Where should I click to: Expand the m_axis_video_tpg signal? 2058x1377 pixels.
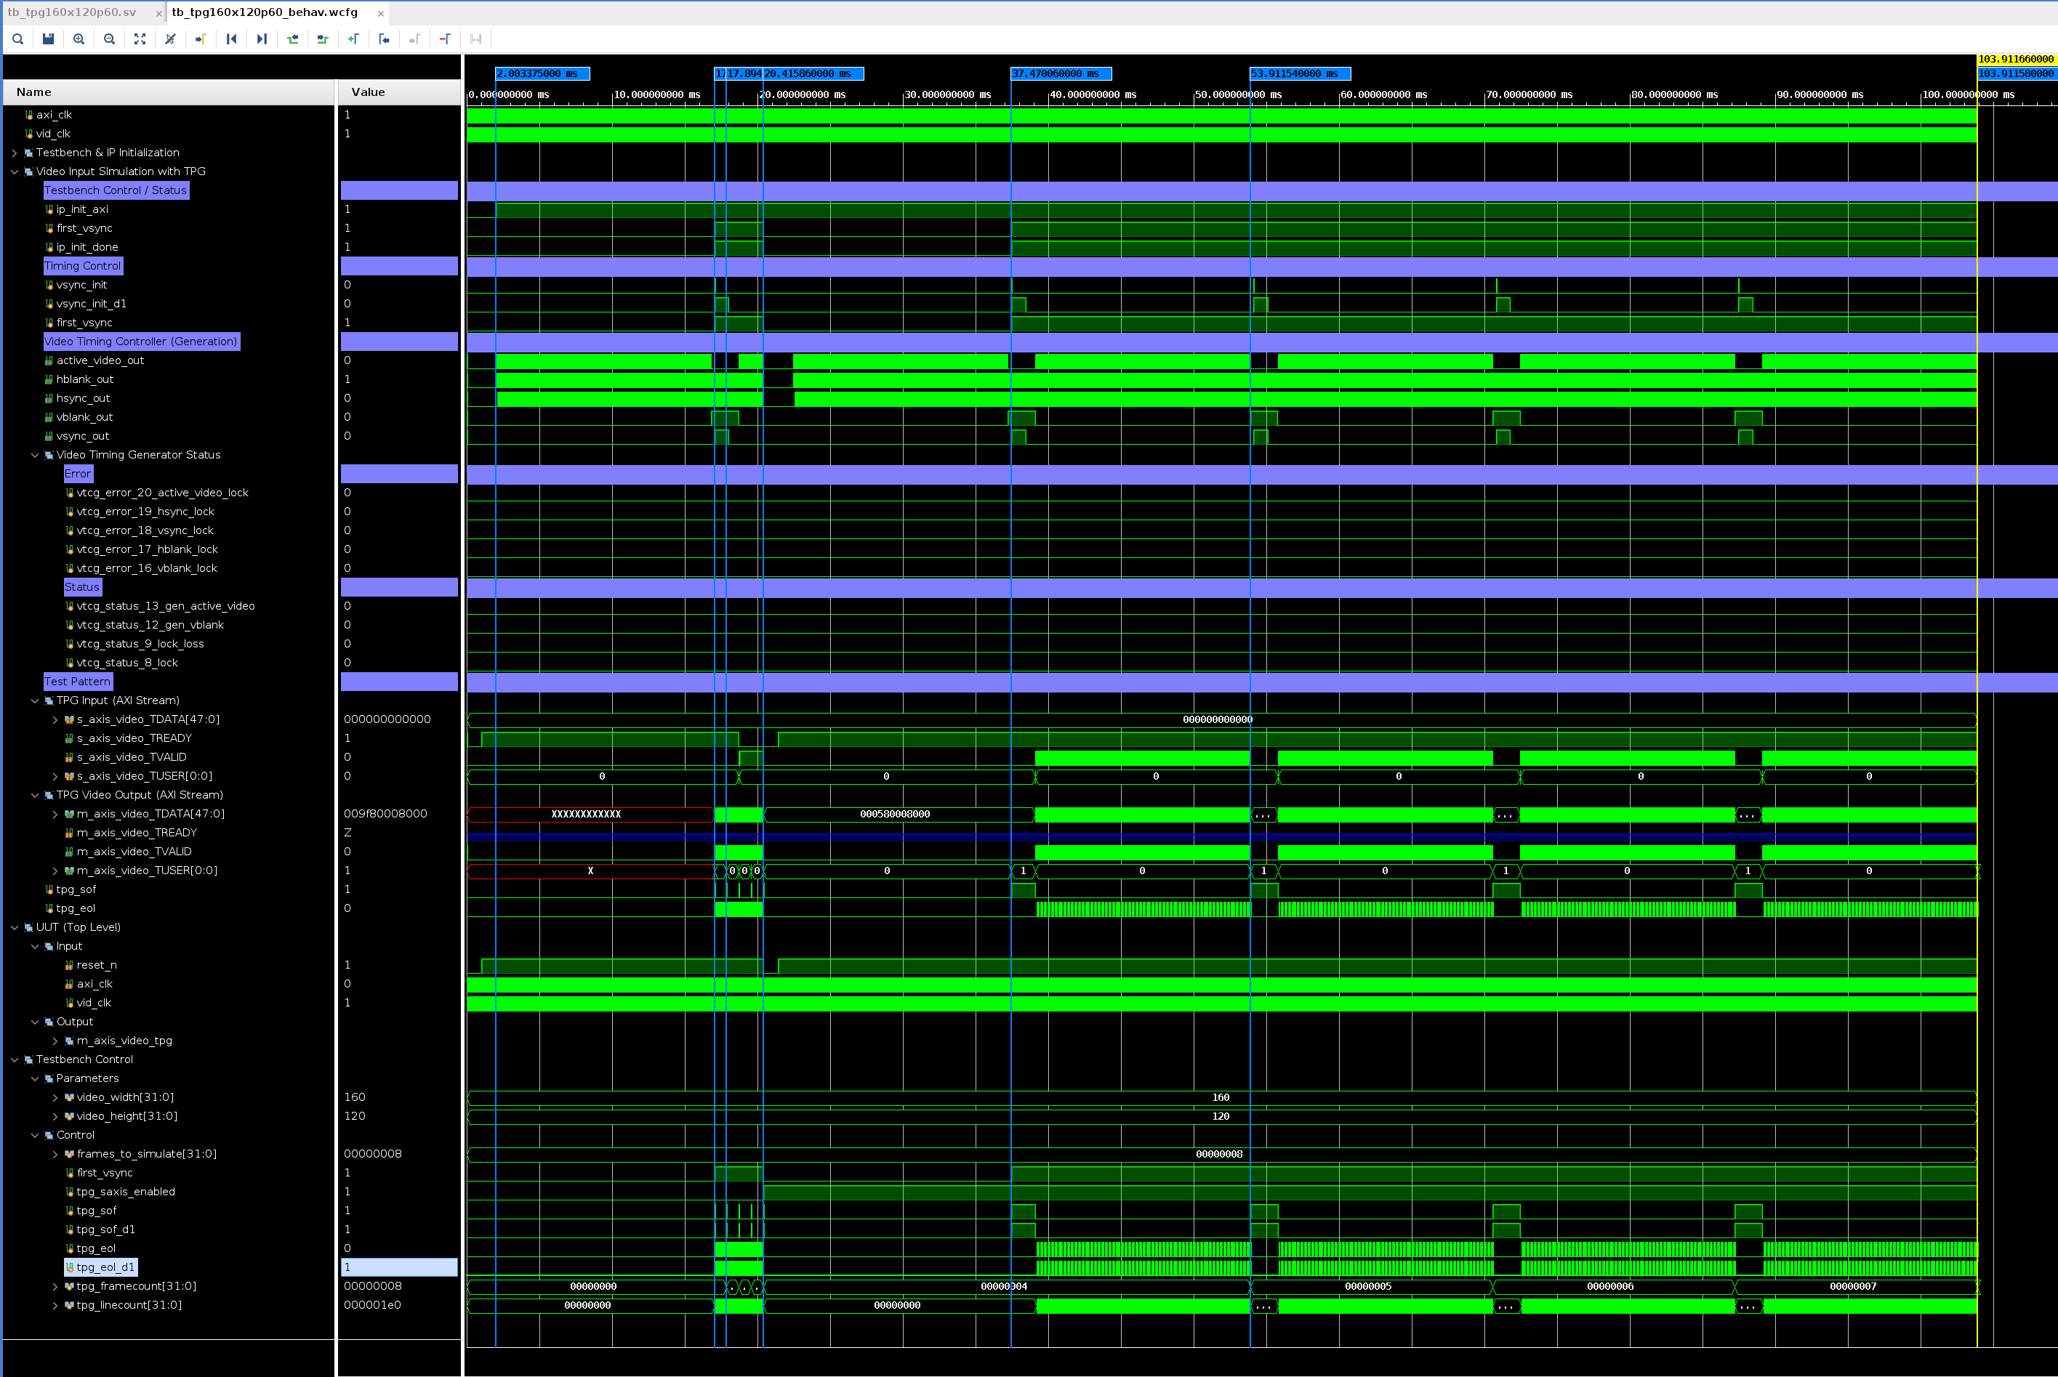55,1041
